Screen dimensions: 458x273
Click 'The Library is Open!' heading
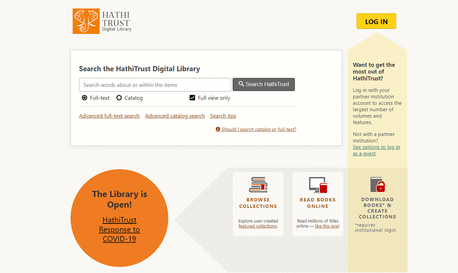coord(120,199)
